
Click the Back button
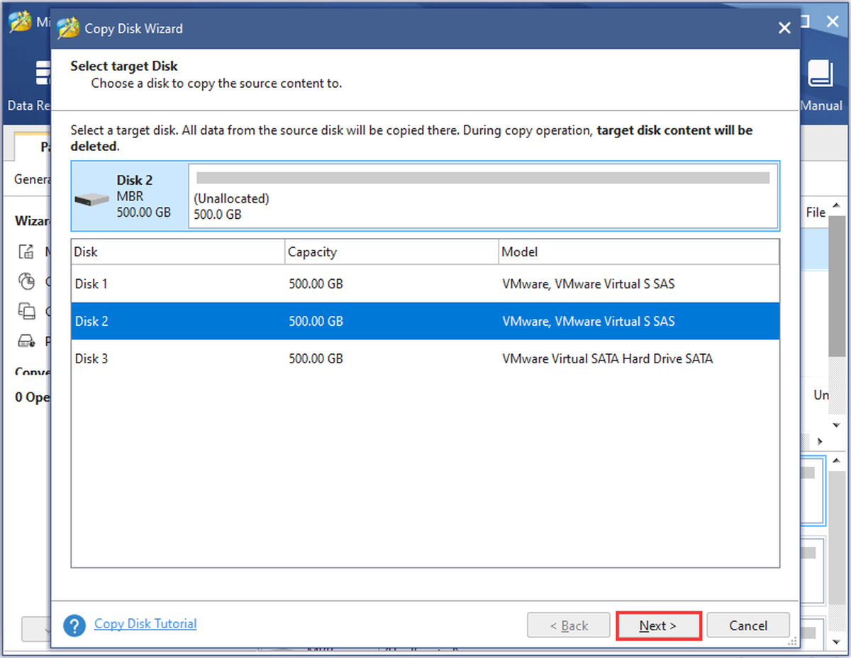tap(569, 626)
